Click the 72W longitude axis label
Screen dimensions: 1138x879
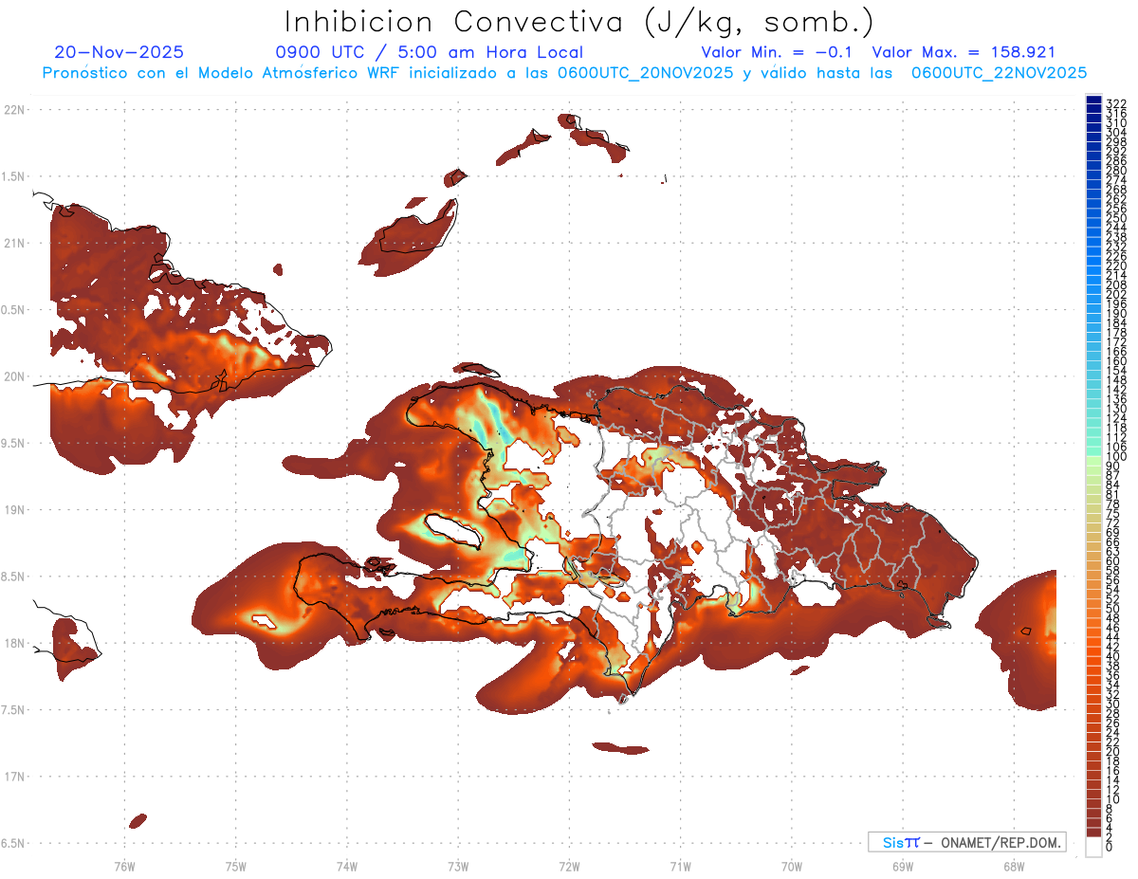(x=569, y=866)
